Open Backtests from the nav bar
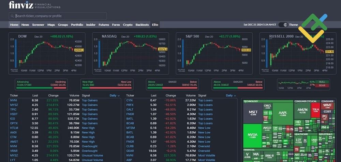The width and height of the screenshot is (341, 162). click(x=142, y=25)
